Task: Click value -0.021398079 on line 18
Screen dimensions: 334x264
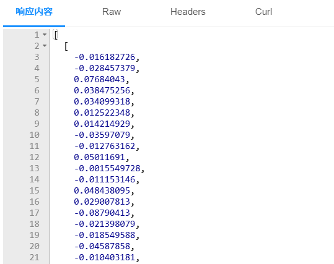Action: (105, 224)
